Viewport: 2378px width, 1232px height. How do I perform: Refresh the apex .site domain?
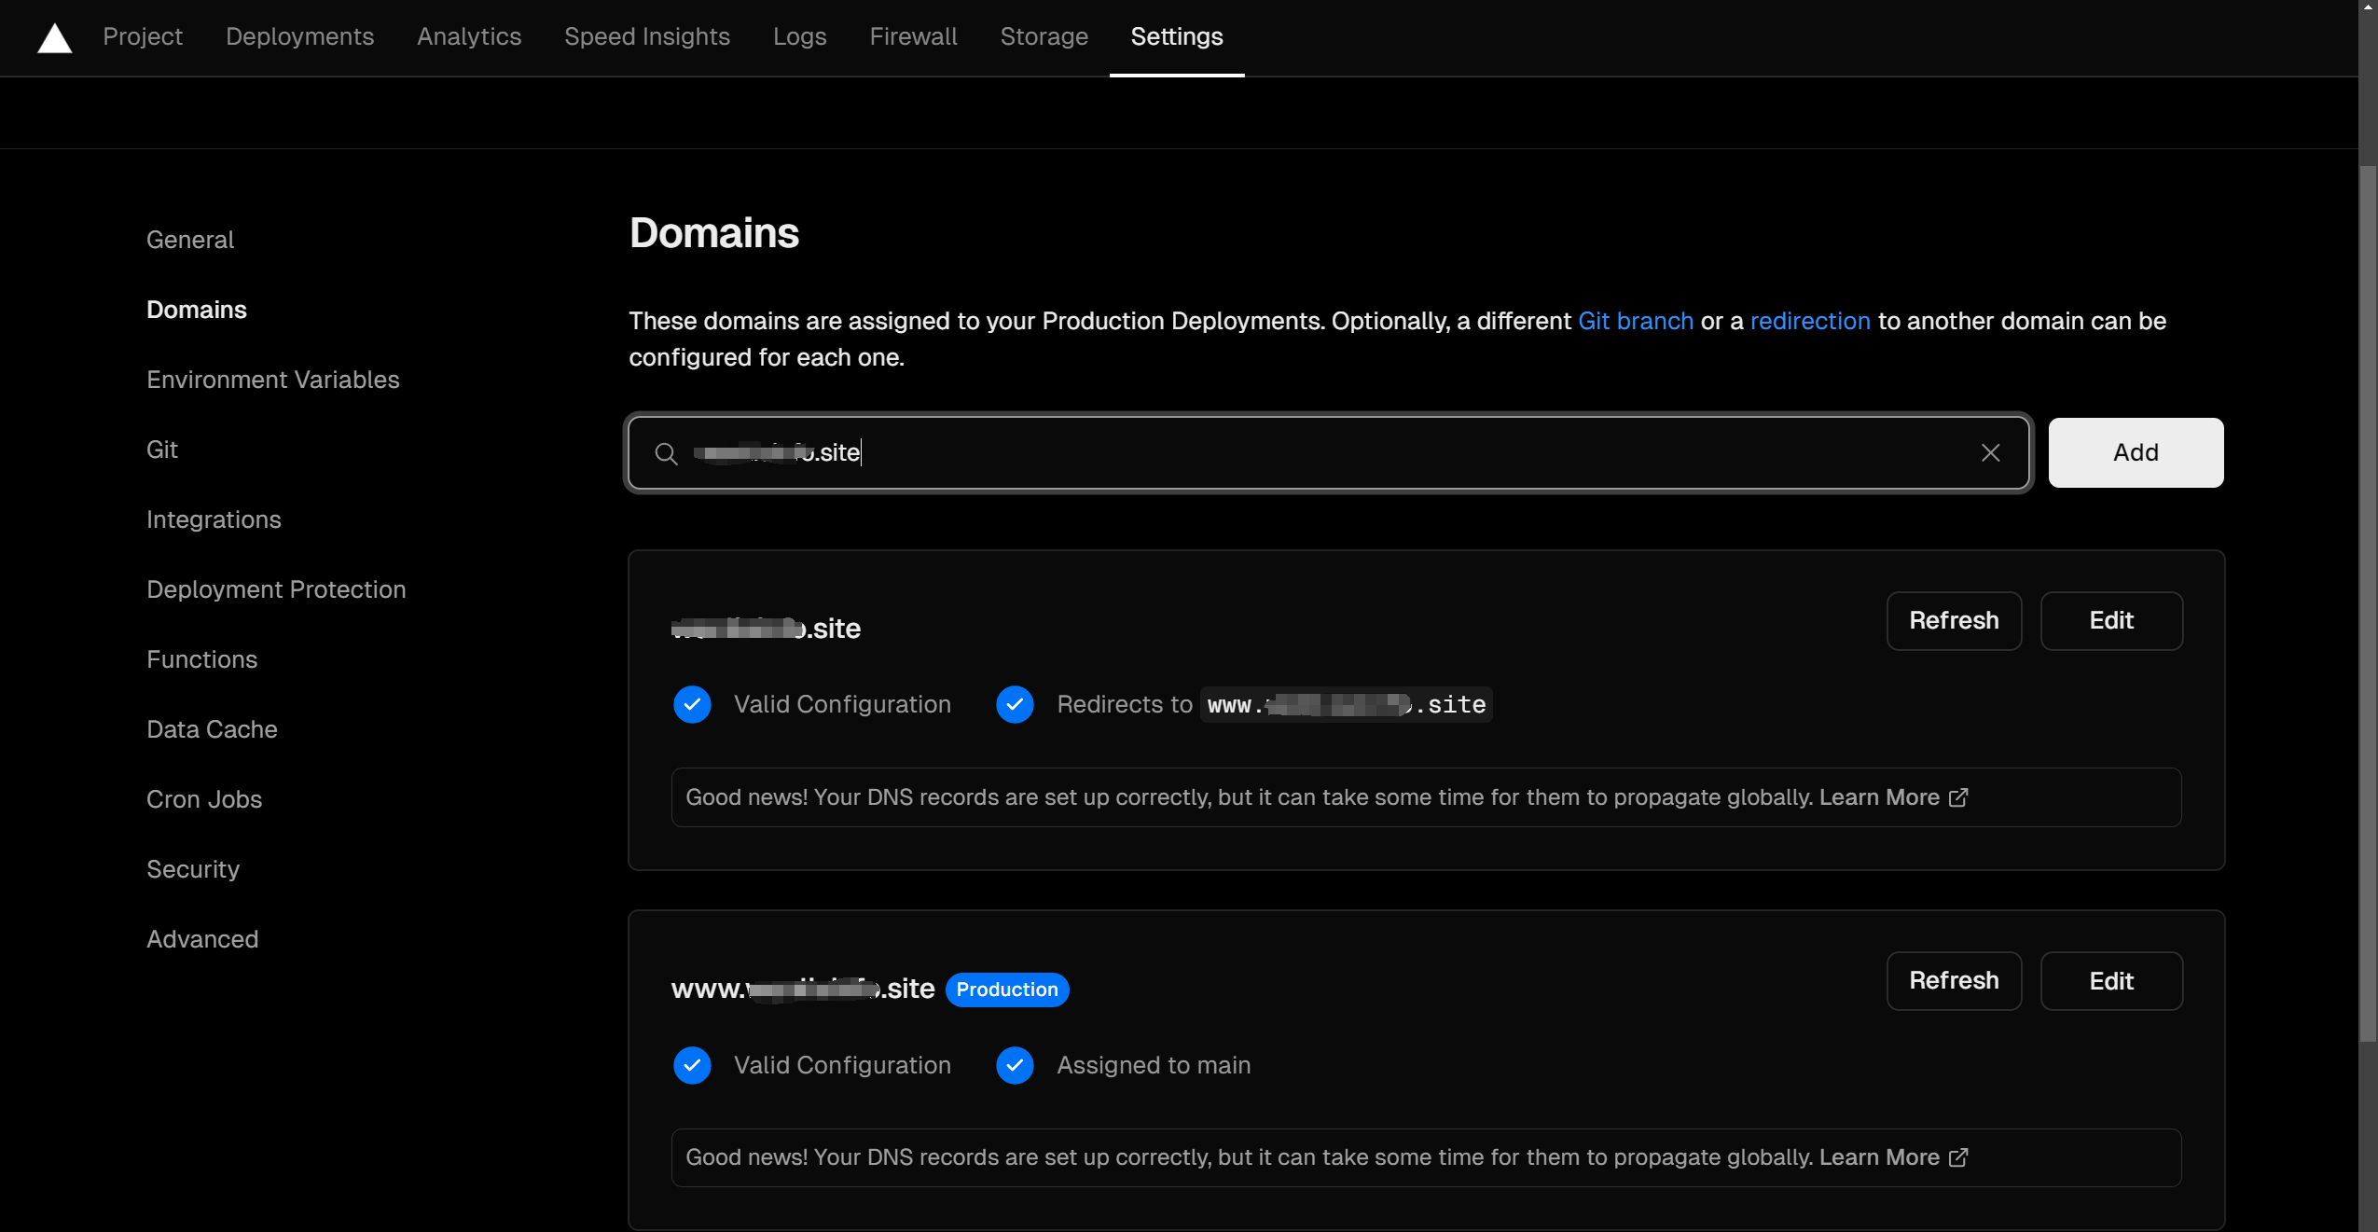[1954, 621]
